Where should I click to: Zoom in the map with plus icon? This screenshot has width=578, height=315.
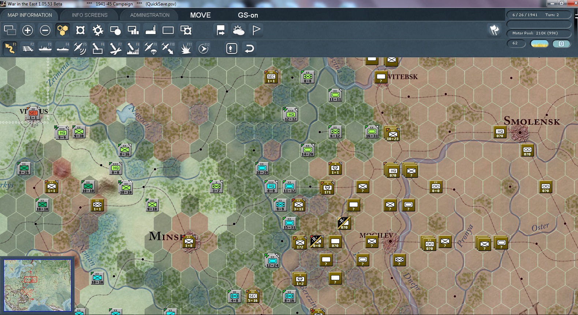[27, 30]
